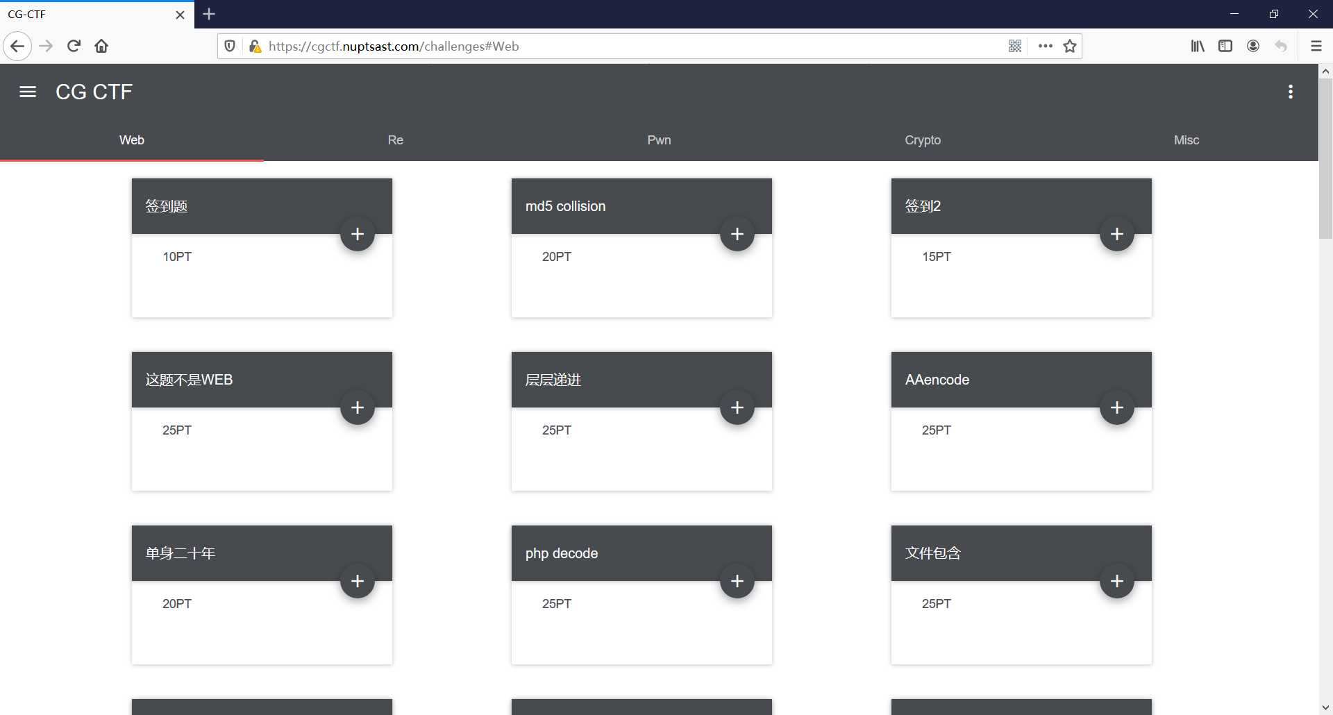
Task: Minimize the browser window
Action: click(x=1234, y=14)
